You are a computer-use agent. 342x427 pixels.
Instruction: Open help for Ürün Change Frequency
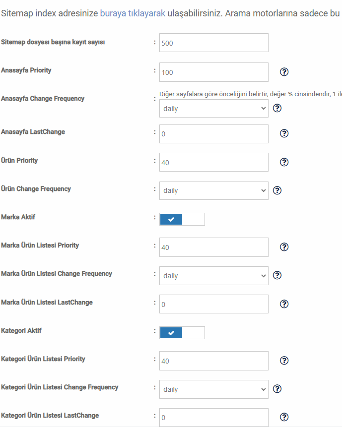[277, 190]
